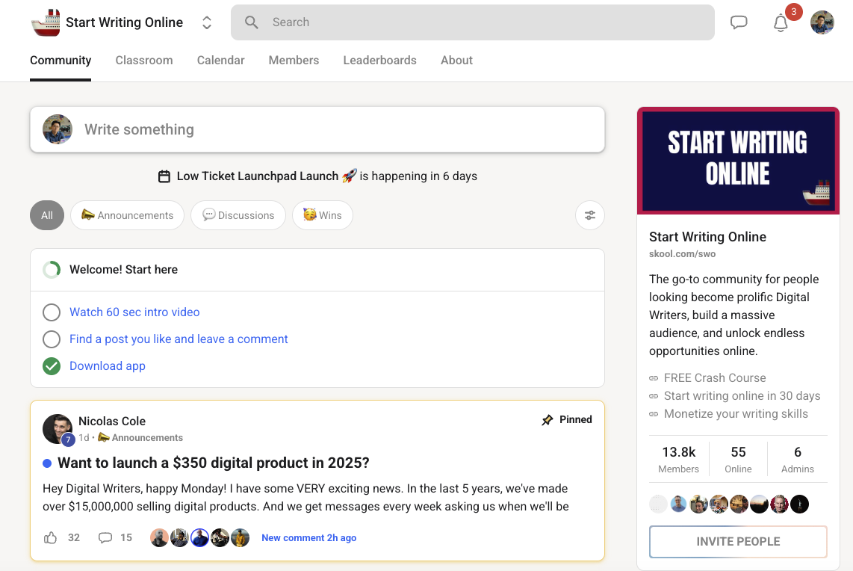Open the post comments bubble icon
Screen dimensions: 853x571
[x=105, y=538]
